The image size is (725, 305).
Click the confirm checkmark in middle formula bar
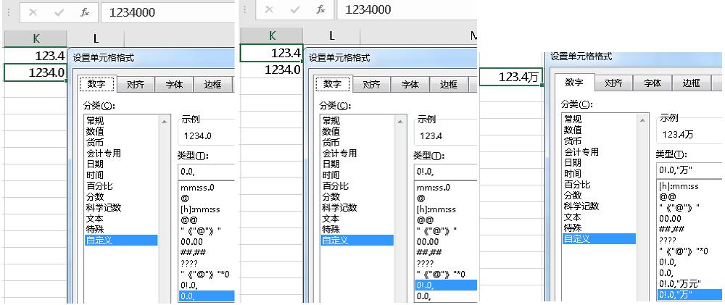click(x=296, y=9)
